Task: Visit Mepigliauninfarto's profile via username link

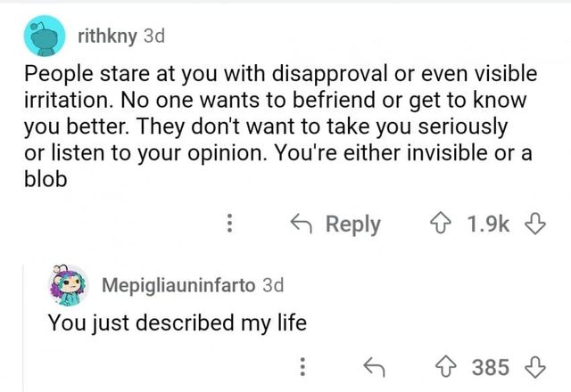Action: pos(179,285)
